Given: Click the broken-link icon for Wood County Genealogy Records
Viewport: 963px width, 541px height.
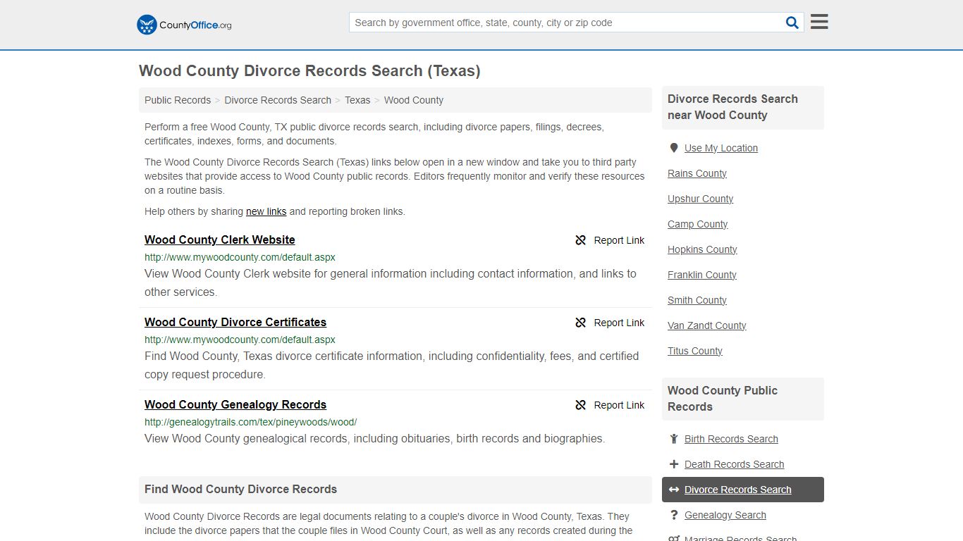Looking at the screenshot, I should point(581,405).
